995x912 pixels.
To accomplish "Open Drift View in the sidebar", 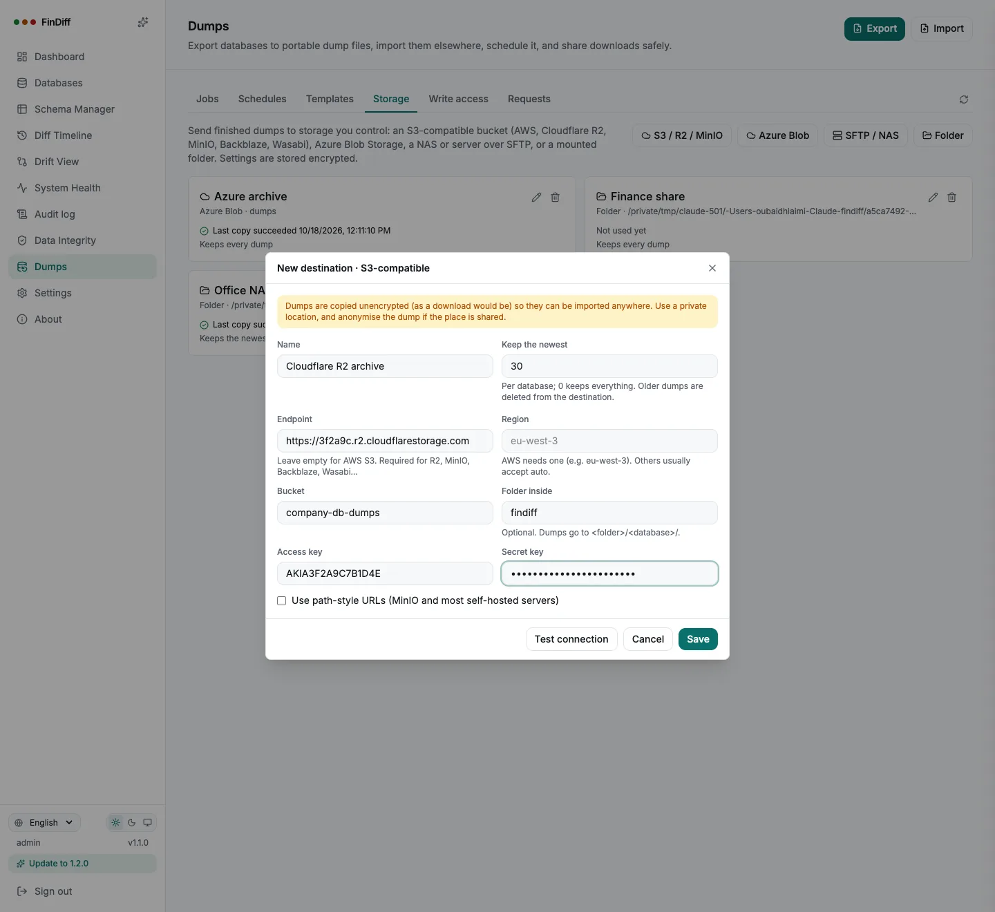I will 82,162.
